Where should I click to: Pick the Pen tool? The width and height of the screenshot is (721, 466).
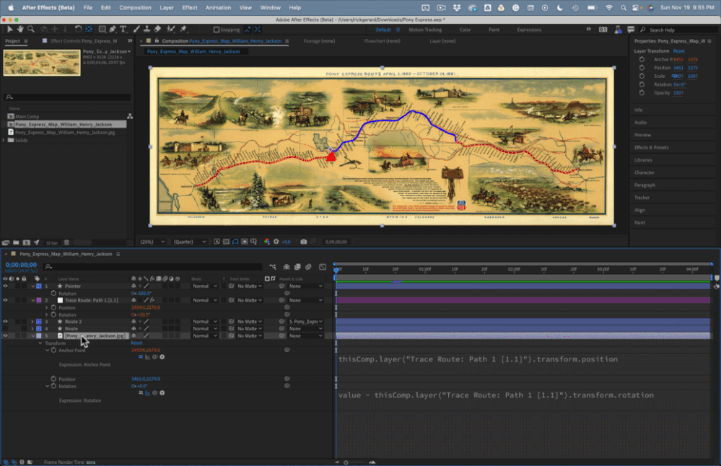[x=113, y=30]
